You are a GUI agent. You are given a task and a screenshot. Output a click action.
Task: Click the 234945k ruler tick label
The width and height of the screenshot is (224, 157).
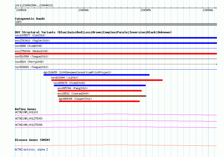(146, 10)
